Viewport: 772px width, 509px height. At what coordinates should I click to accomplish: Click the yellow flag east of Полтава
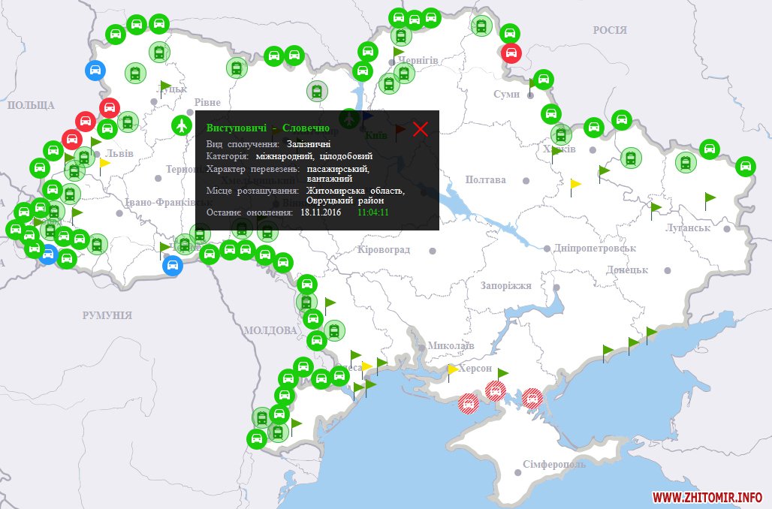(x=574, y=185)
